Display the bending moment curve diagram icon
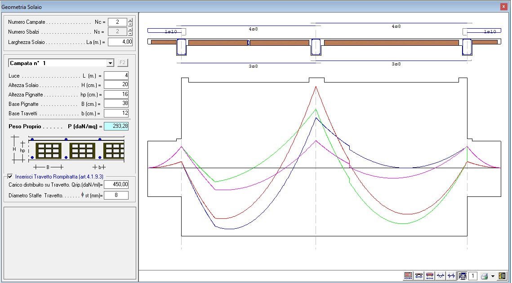Image resolution: width=512 pixels, height=283 pixels. 441,276
